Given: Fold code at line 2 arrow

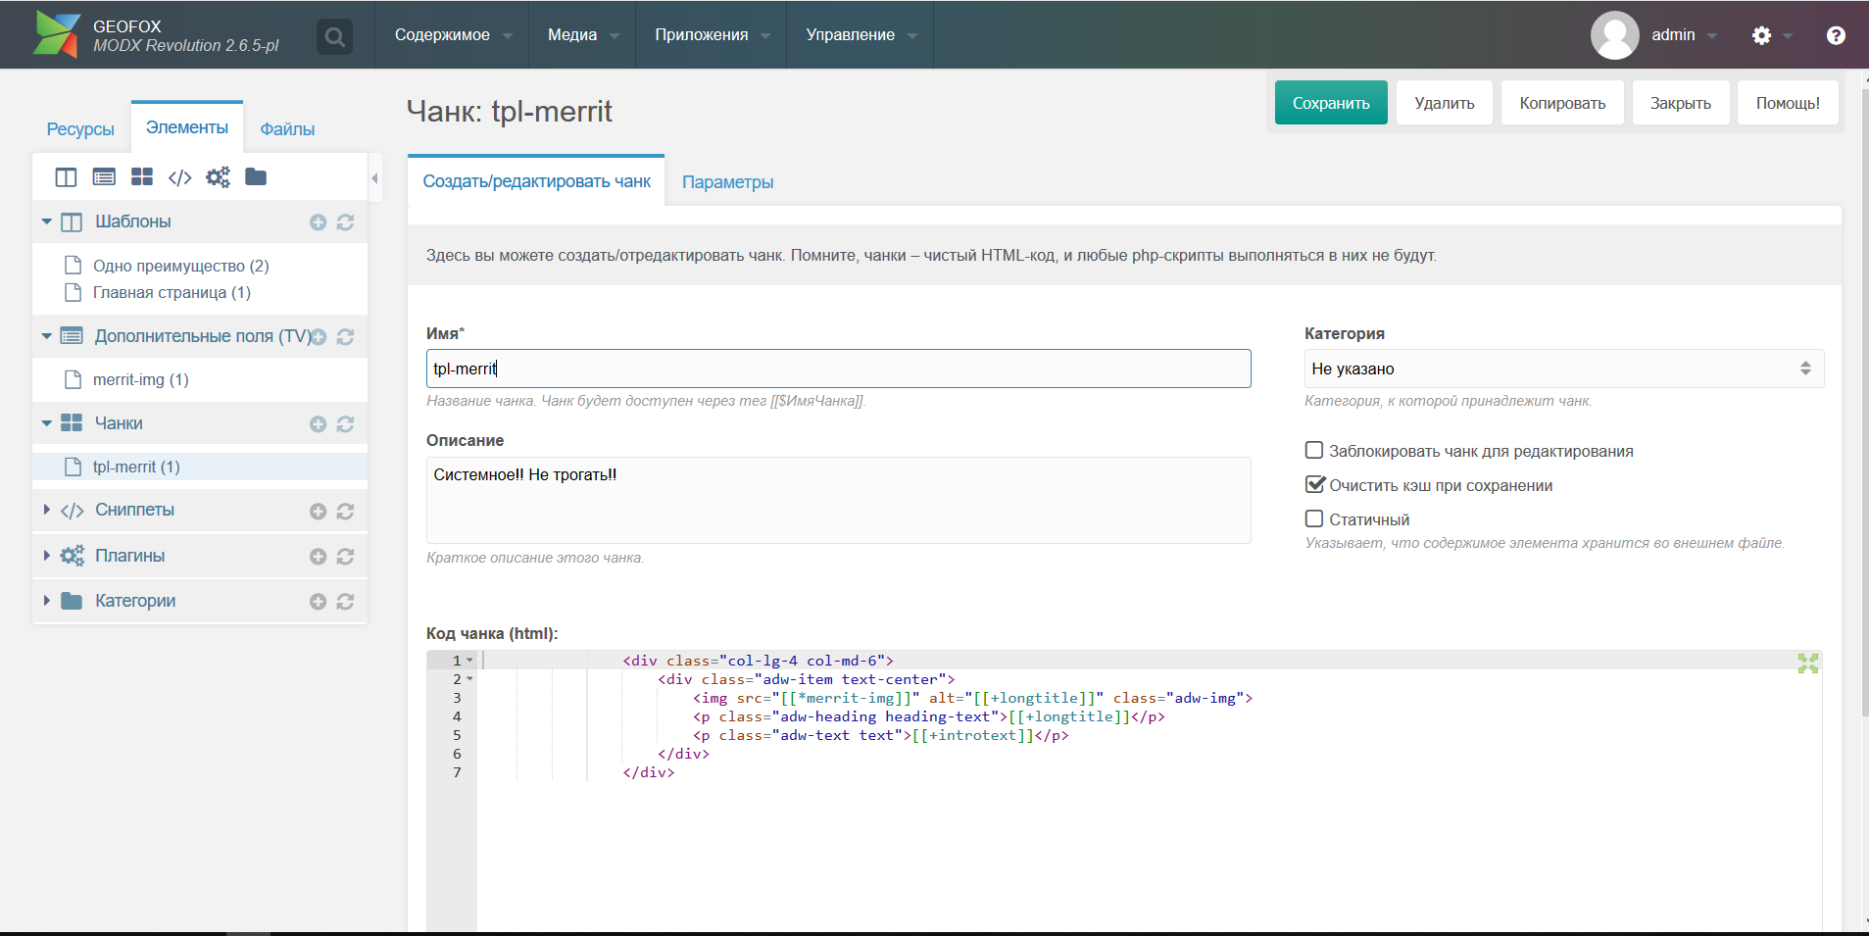Looking at the screenshot, I should 469,679.
